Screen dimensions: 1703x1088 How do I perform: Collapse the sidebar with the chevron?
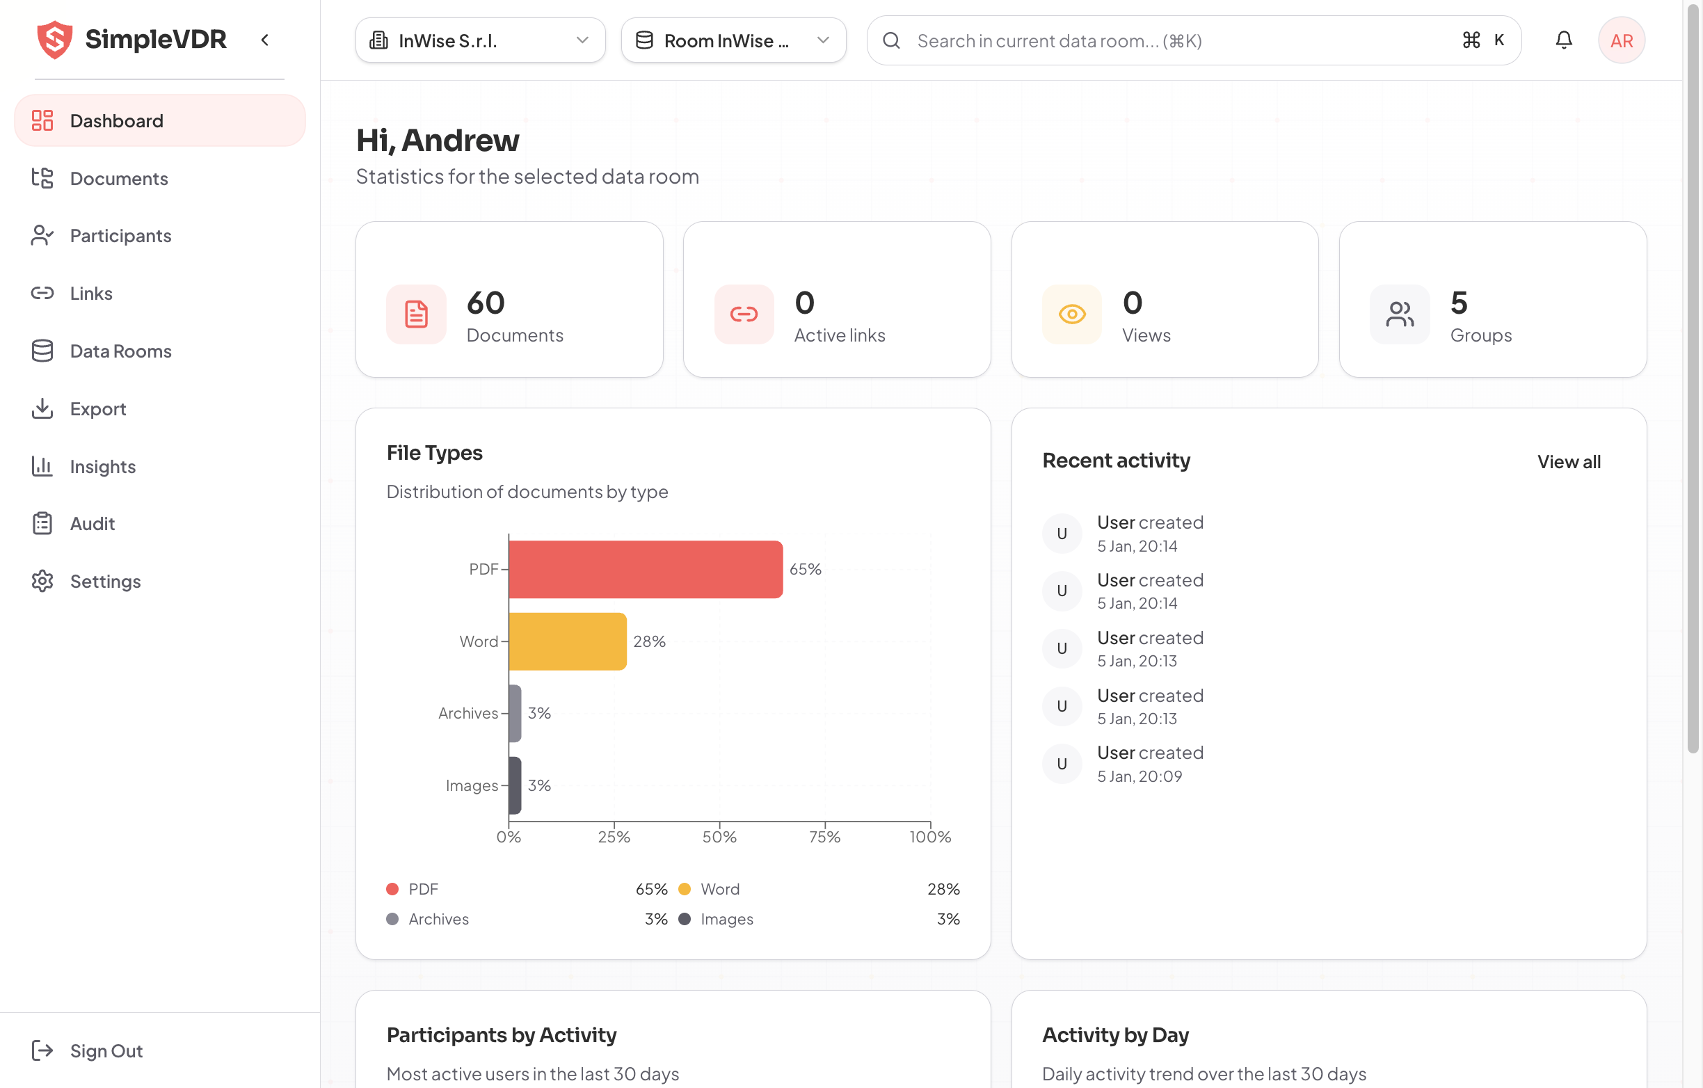pos(265,40)
